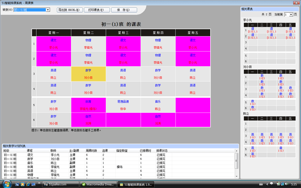Close the 51智能排课系统 window
The height and width of the screenshot is (188, 301).
(x=296, y=3)
